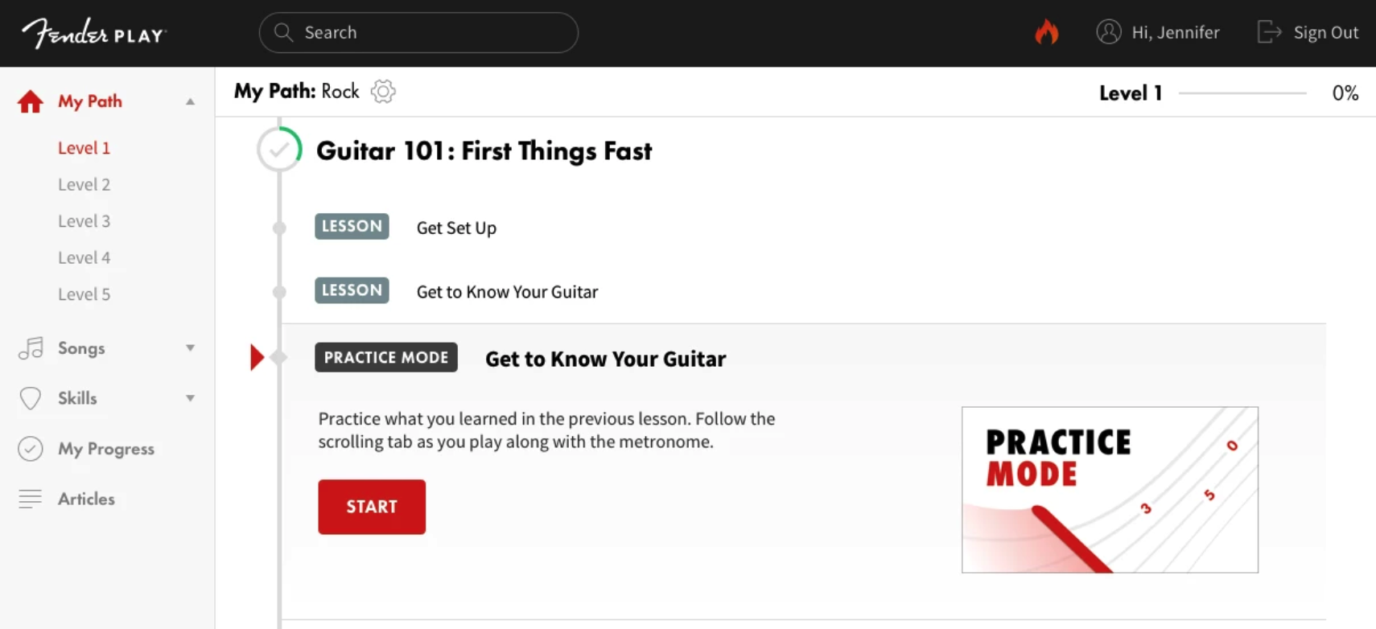1376x629 pixels.
Task: Collapse the My Path section arrow
Action: point(191,101)
